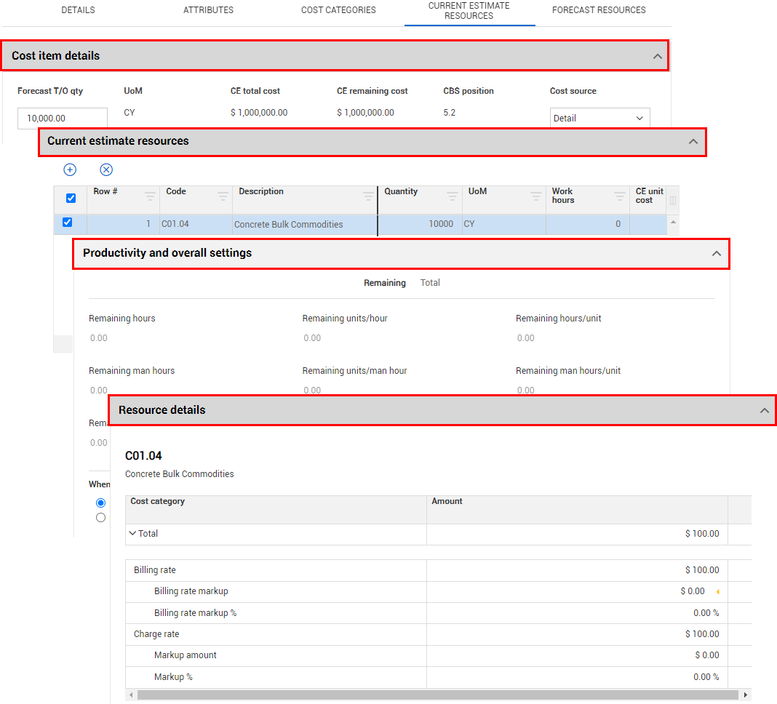Open the Description column filter icon
Screen dimensions: 777x704
(368, 196)
